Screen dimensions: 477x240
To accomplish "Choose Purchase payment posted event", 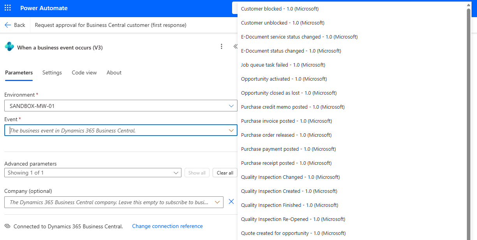I will [288, 149].
